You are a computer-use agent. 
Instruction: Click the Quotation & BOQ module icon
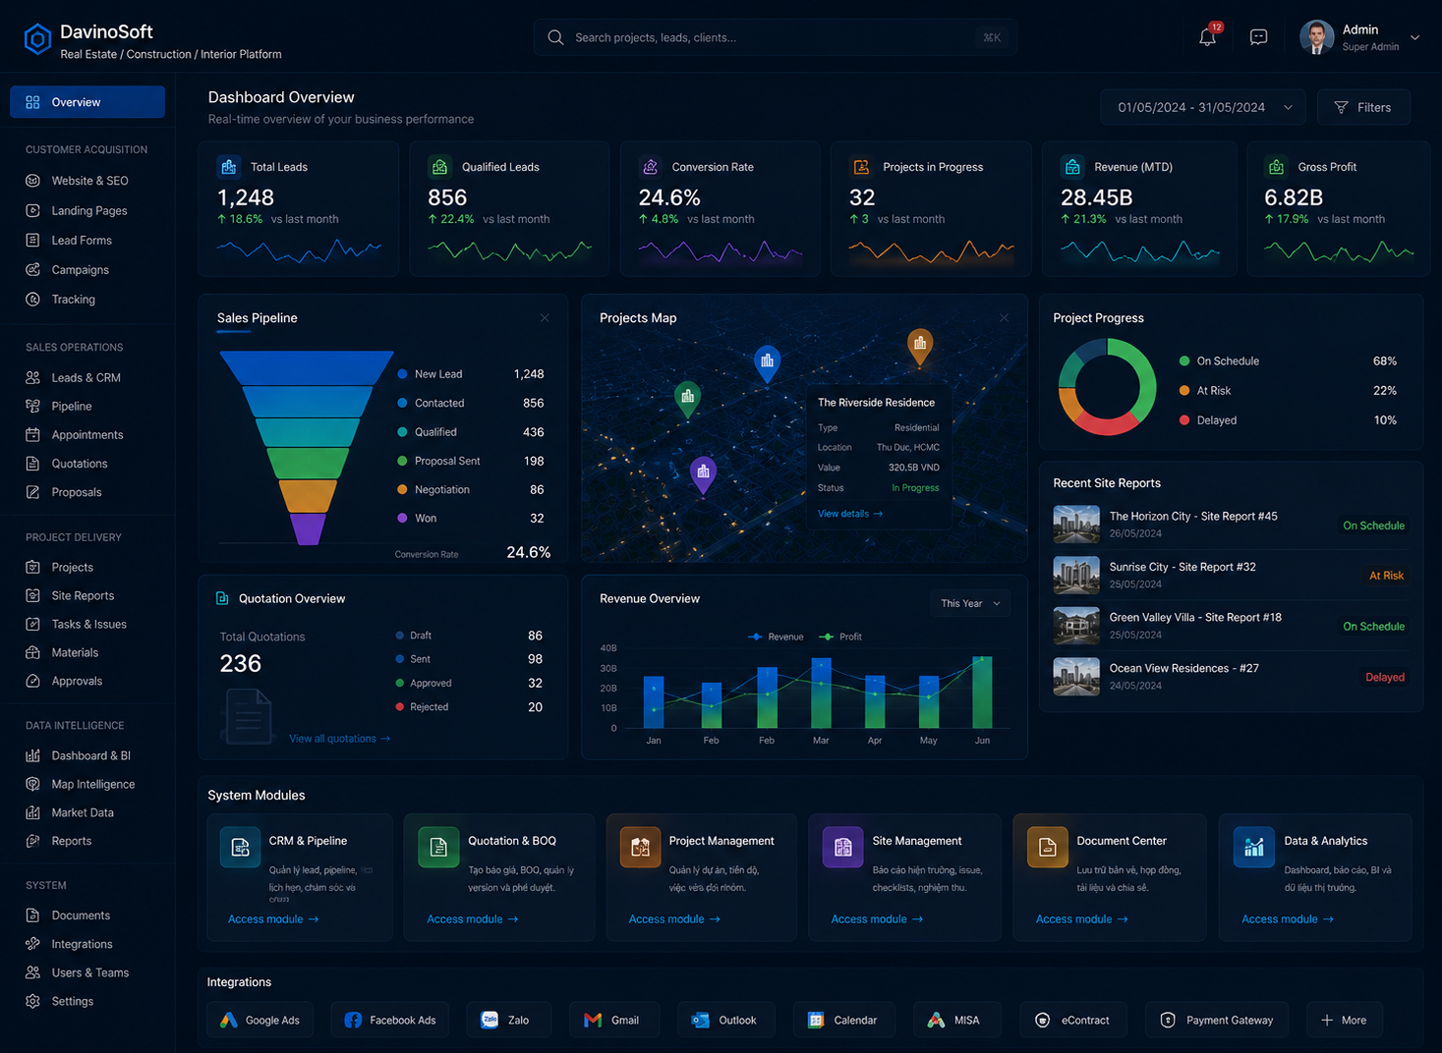(438, 848)
